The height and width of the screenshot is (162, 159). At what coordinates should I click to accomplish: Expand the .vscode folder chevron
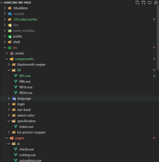(x=5, y=14)
